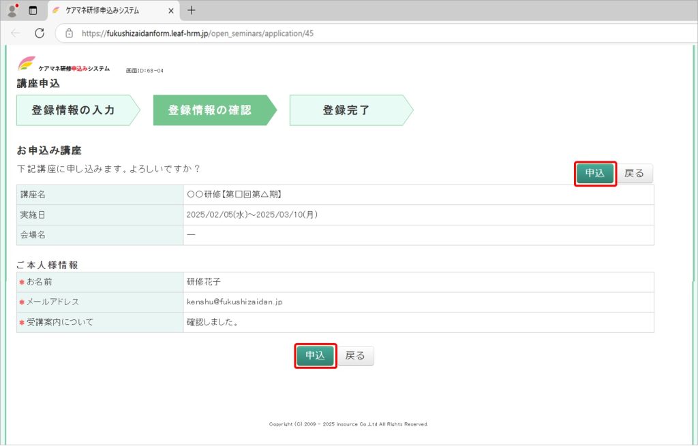Reload the page with the refresh icon
Viewport: 698px width, 446px height.
(40, 33)
